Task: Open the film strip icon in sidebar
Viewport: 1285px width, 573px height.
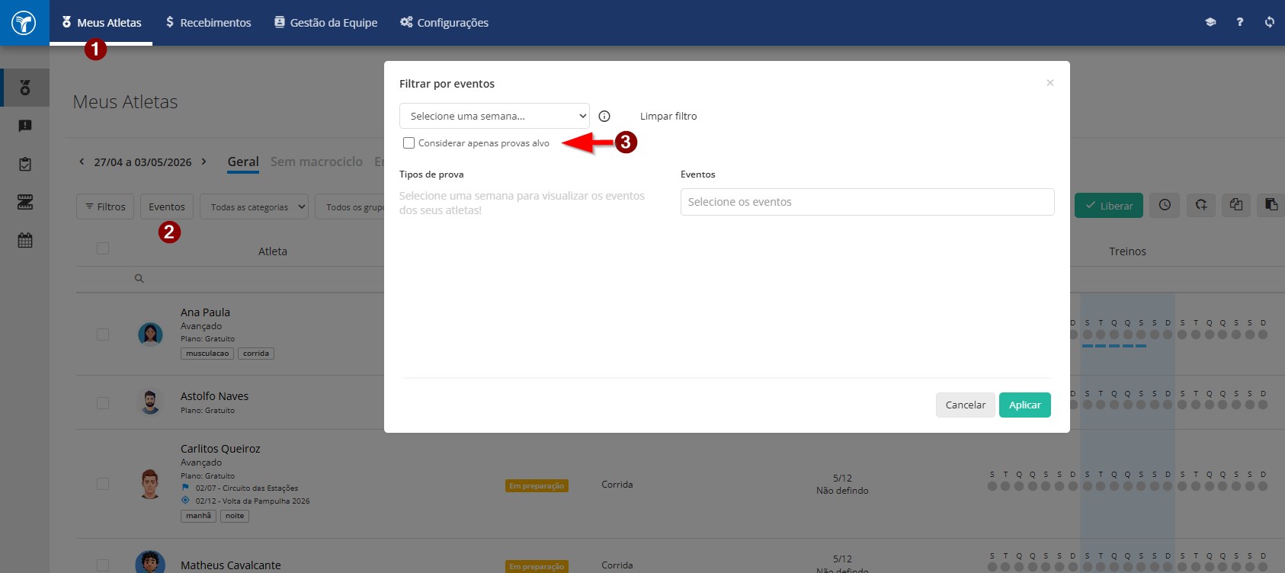Action: click(x=25, y=202)
